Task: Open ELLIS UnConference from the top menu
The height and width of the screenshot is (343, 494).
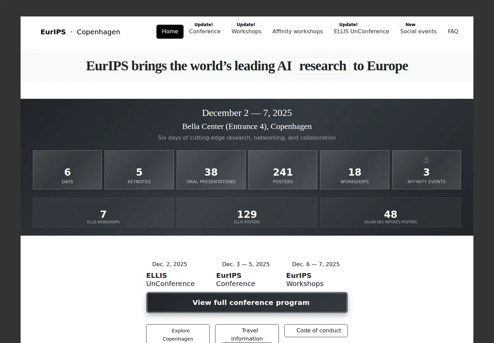Action: pyautogui.click(x=362, y=32)
